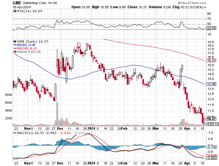The image size is (219, 166).
Task: Click the 20M volume axis label
Action: 8,118
